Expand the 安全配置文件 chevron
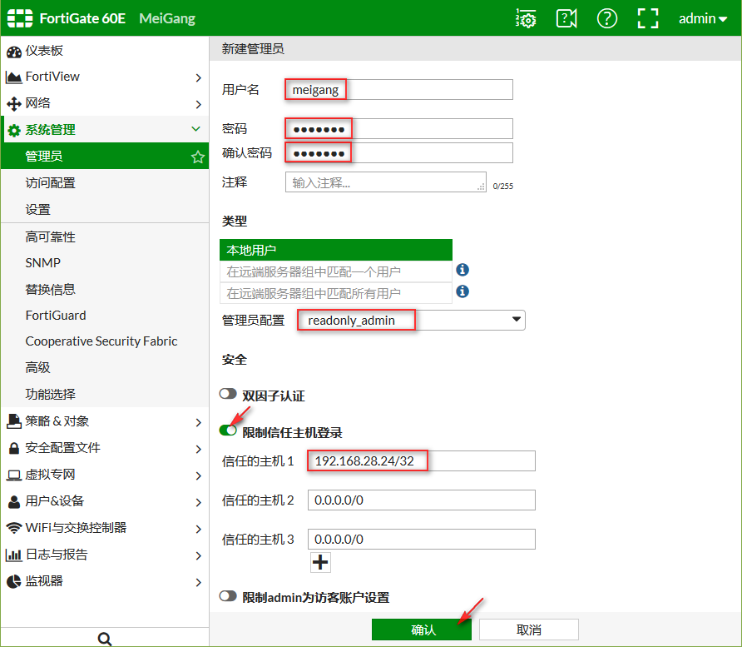 click(x=199, y=449)
